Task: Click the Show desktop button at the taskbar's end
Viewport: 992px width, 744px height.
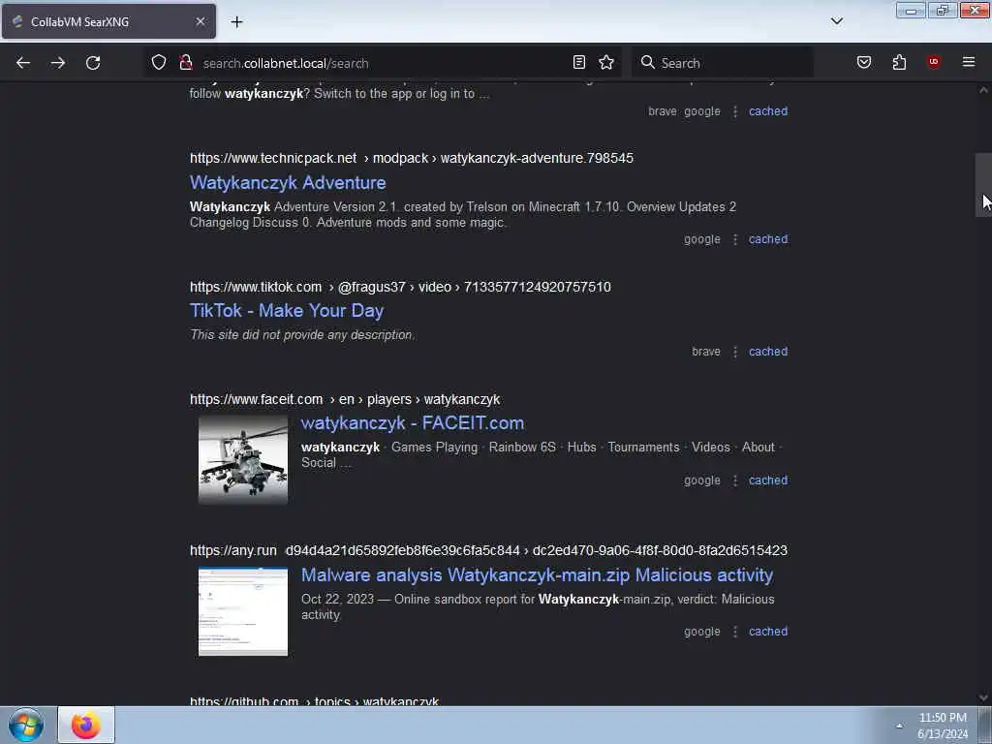Action: (x=985, y=726)
